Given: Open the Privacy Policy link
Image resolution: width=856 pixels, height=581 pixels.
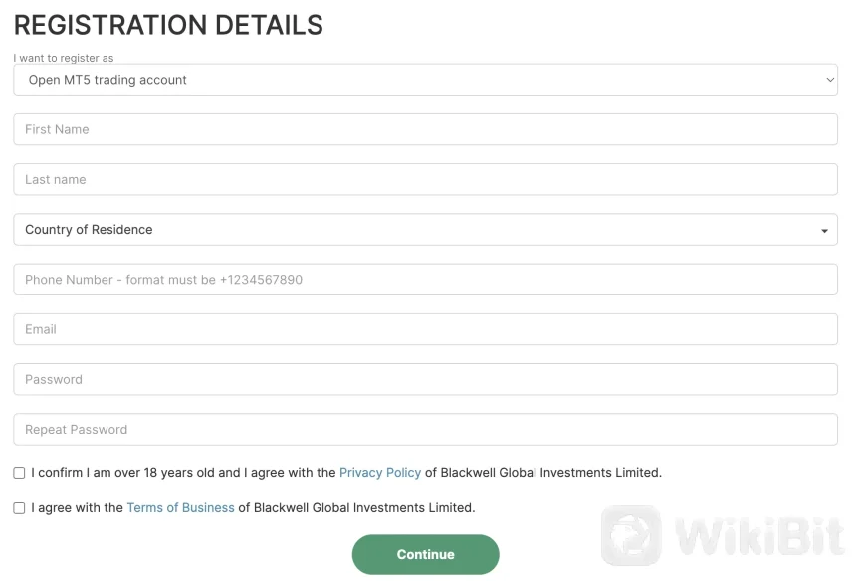Looking at the screenshot, I should pyautogui.click(x=380, y=473).
